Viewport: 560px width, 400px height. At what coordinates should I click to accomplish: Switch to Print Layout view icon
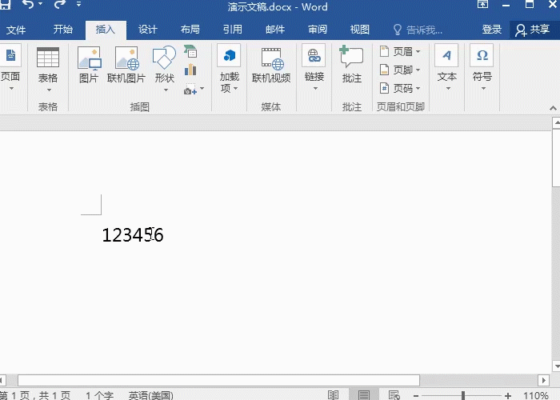[364, 395]
